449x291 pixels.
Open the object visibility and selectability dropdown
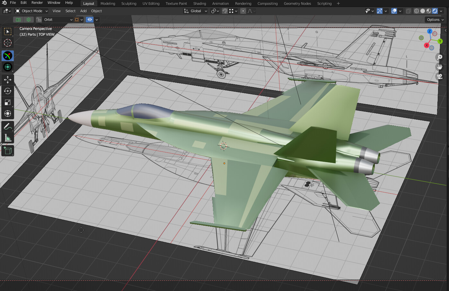point(370,11)
